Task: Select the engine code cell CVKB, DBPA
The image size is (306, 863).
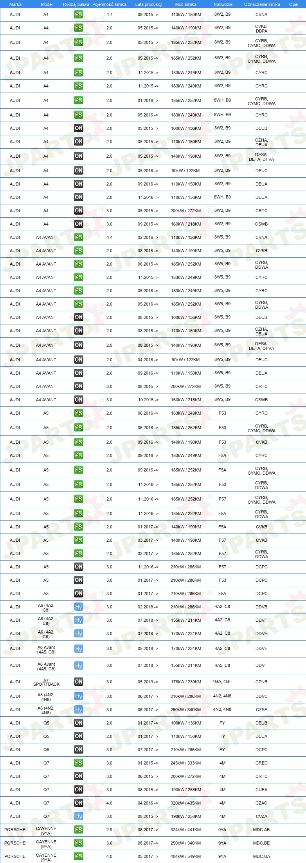Action: [x=261, y=29]
